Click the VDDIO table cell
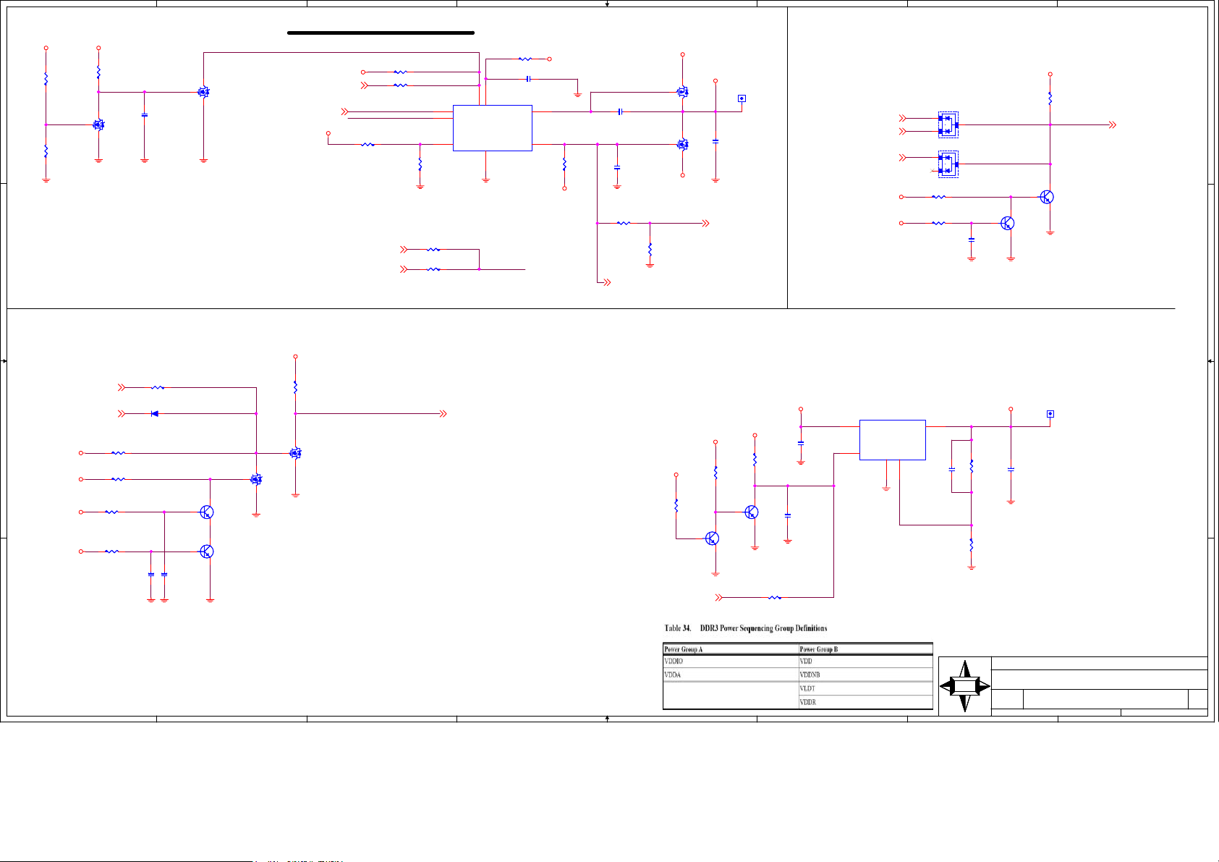1219x862 pixels. point(731,661)
